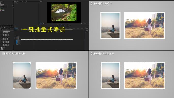The width and height of the screenshot is (174, 98).
Task: Select the long white clip strip in timeline
Action: click(x=47, y=39)
